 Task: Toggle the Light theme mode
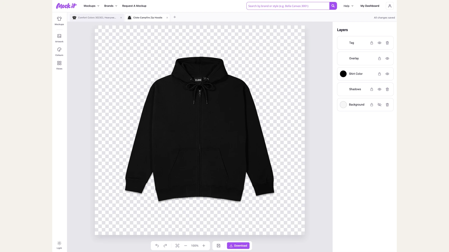pos(59,245)
